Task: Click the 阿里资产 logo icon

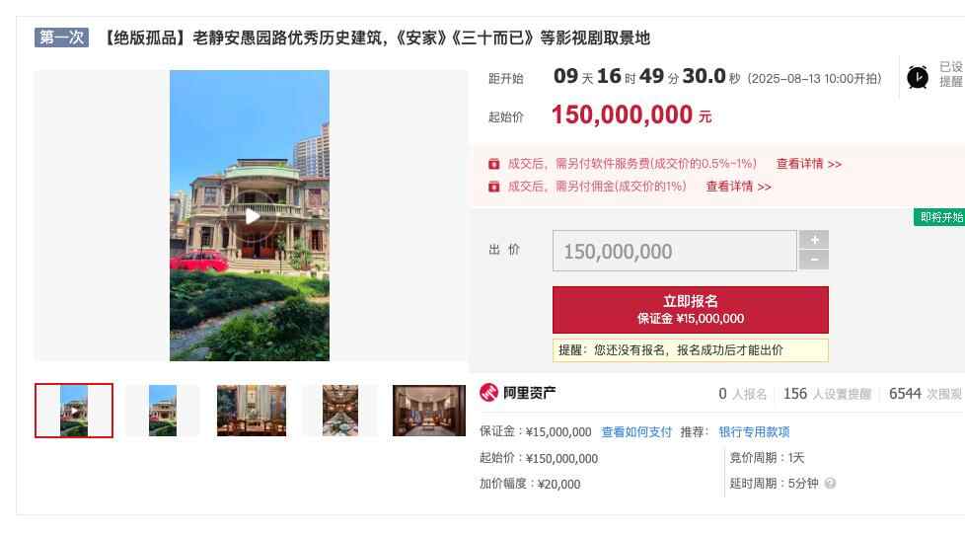Action: click(488, 392)
